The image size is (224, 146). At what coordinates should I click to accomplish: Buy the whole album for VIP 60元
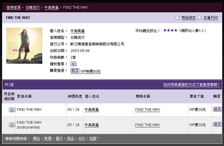[75, 71]
